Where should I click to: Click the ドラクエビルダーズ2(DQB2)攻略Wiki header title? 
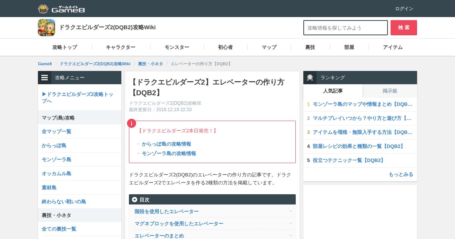(x=107, y=27)
